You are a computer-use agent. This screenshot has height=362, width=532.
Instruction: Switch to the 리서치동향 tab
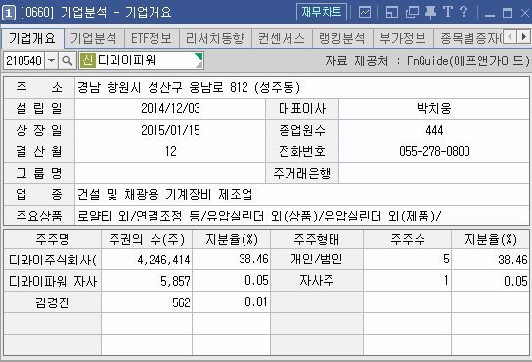[215, 38]
